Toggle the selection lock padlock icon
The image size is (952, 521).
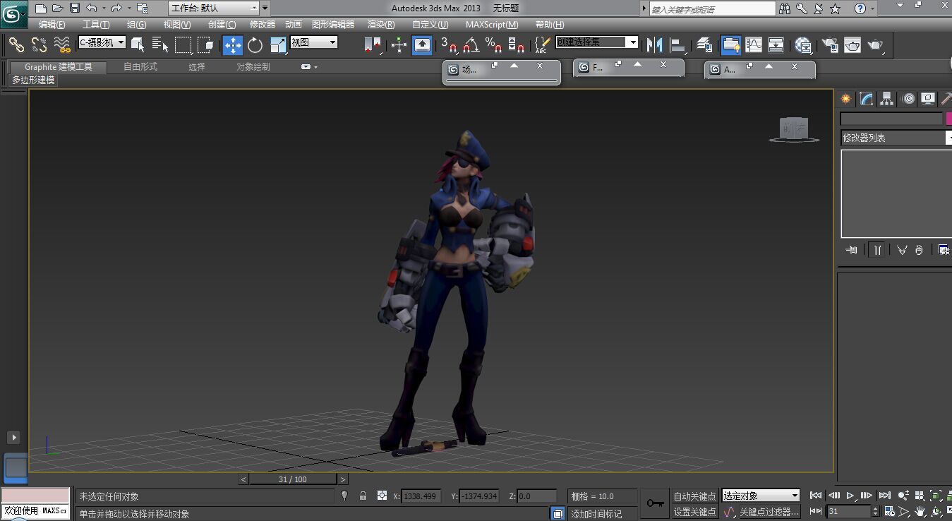[x=363, y=496]
